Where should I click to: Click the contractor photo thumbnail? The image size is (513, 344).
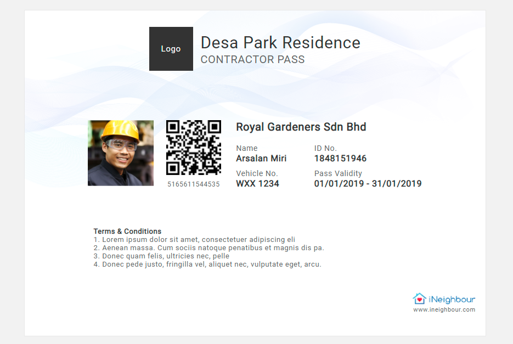pyautogui.click(x=120, y=153)
